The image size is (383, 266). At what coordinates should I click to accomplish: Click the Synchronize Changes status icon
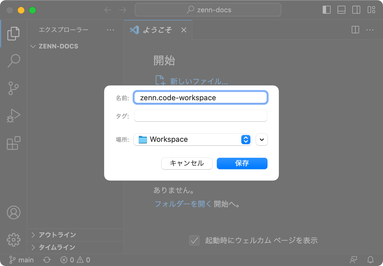tap(47, 260)
